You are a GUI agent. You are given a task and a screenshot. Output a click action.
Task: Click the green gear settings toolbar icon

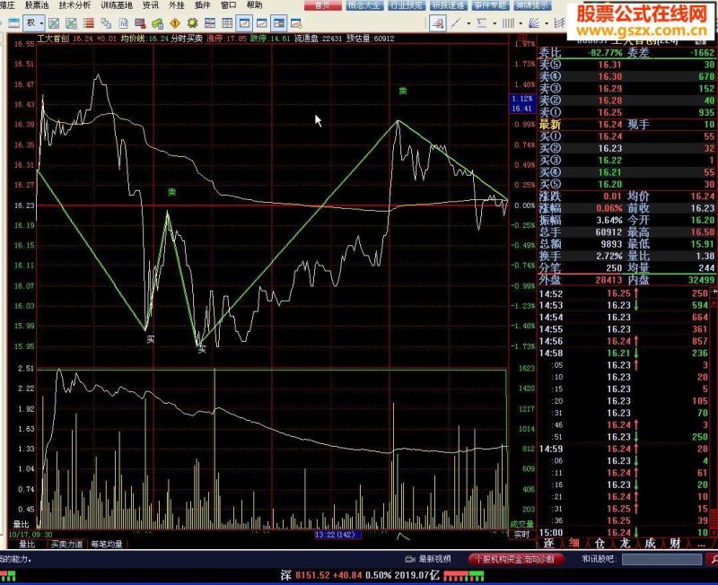coord(192,23)
